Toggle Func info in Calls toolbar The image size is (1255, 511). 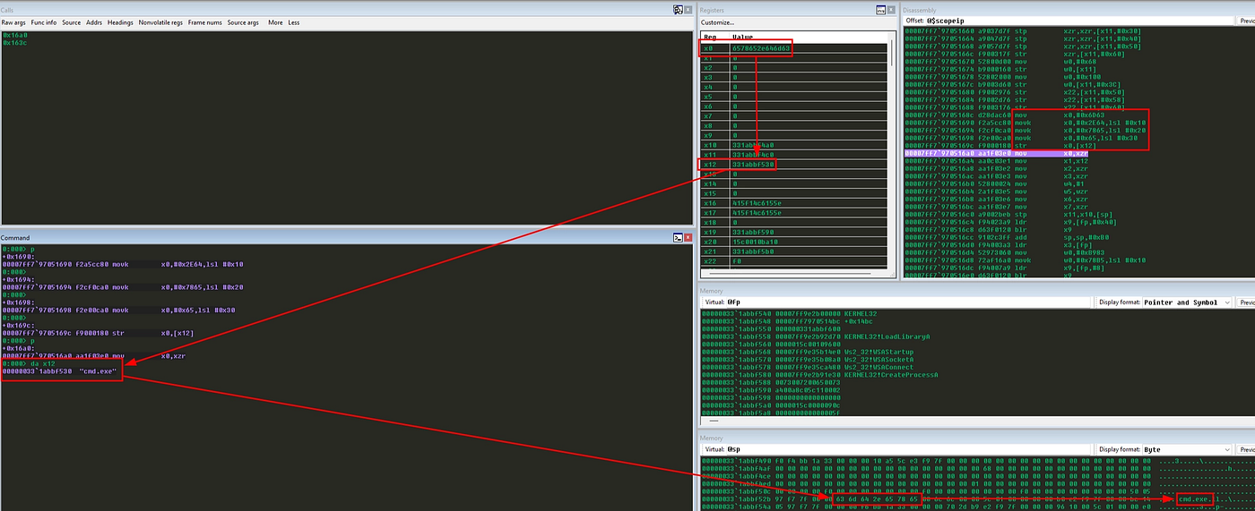coord(44,22)
